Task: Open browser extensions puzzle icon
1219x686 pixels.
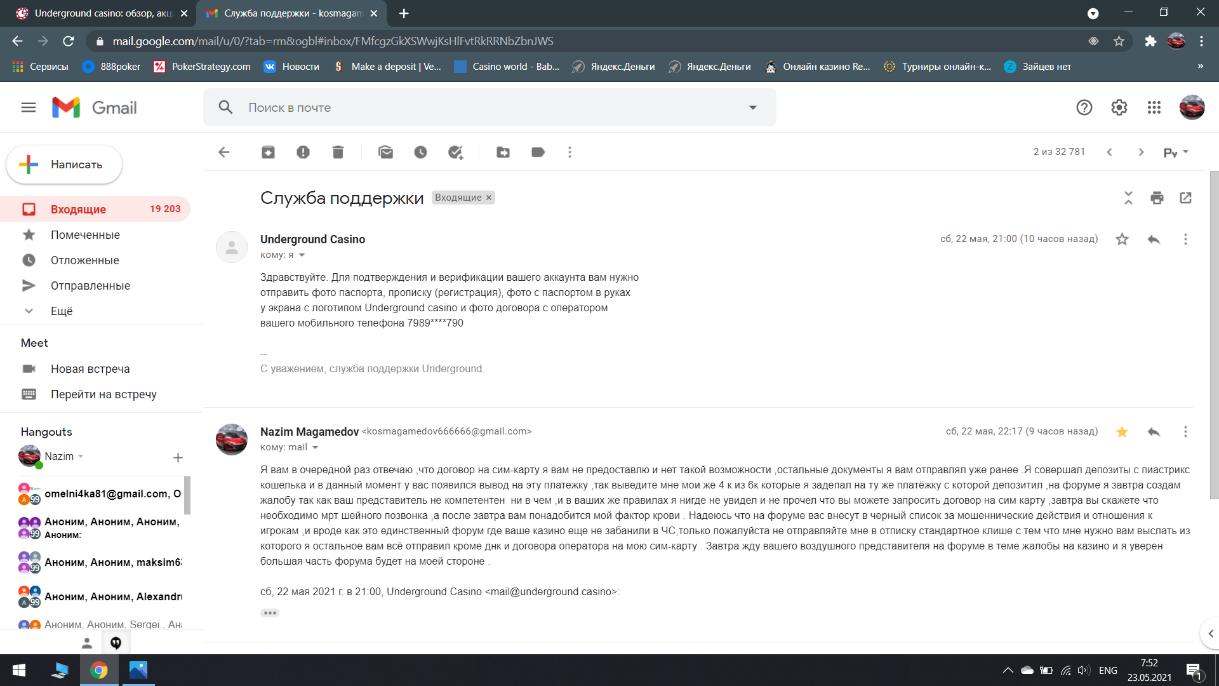Action: [1150, 41]
